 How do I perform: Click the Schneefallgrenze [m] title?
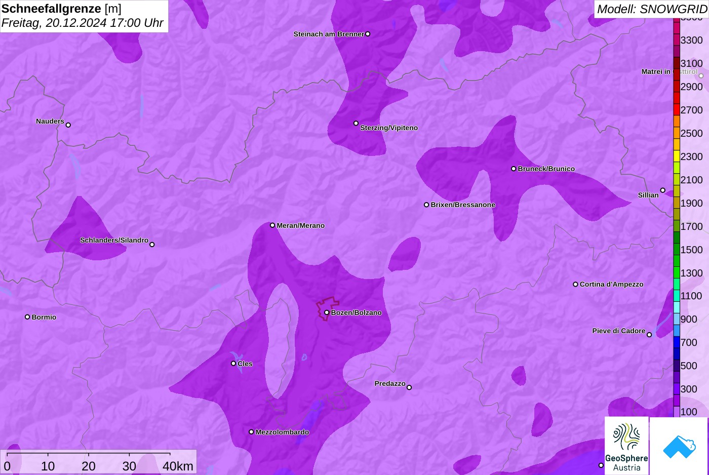[x=61, y=9]
